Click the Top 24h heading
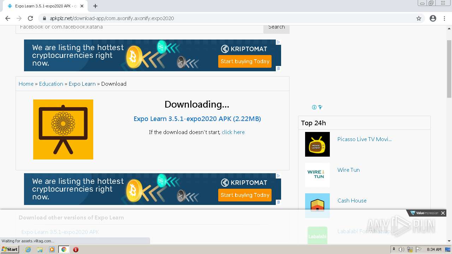Screen dimensions: 452x254 [x=314, y=123]
